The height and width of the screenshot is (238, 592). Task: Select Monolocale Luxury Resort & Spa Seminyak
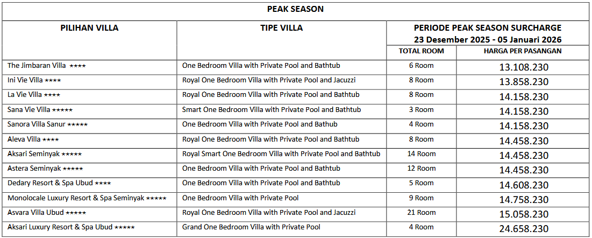[87, 198]
